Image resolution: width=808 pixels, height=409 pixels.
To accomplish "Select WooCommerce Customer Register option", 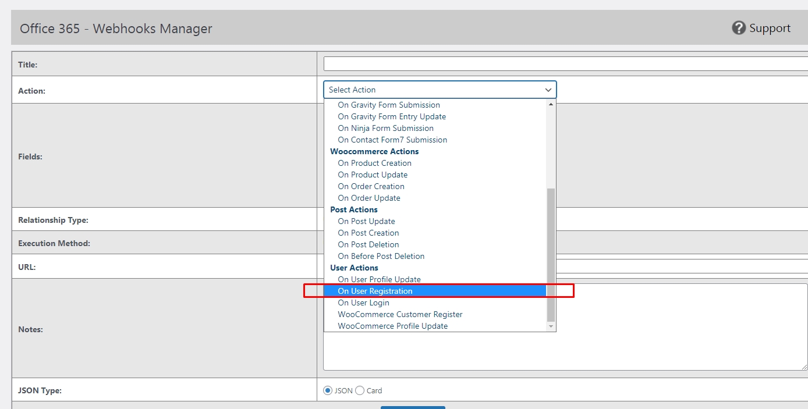I will click(x=400, y=314).
